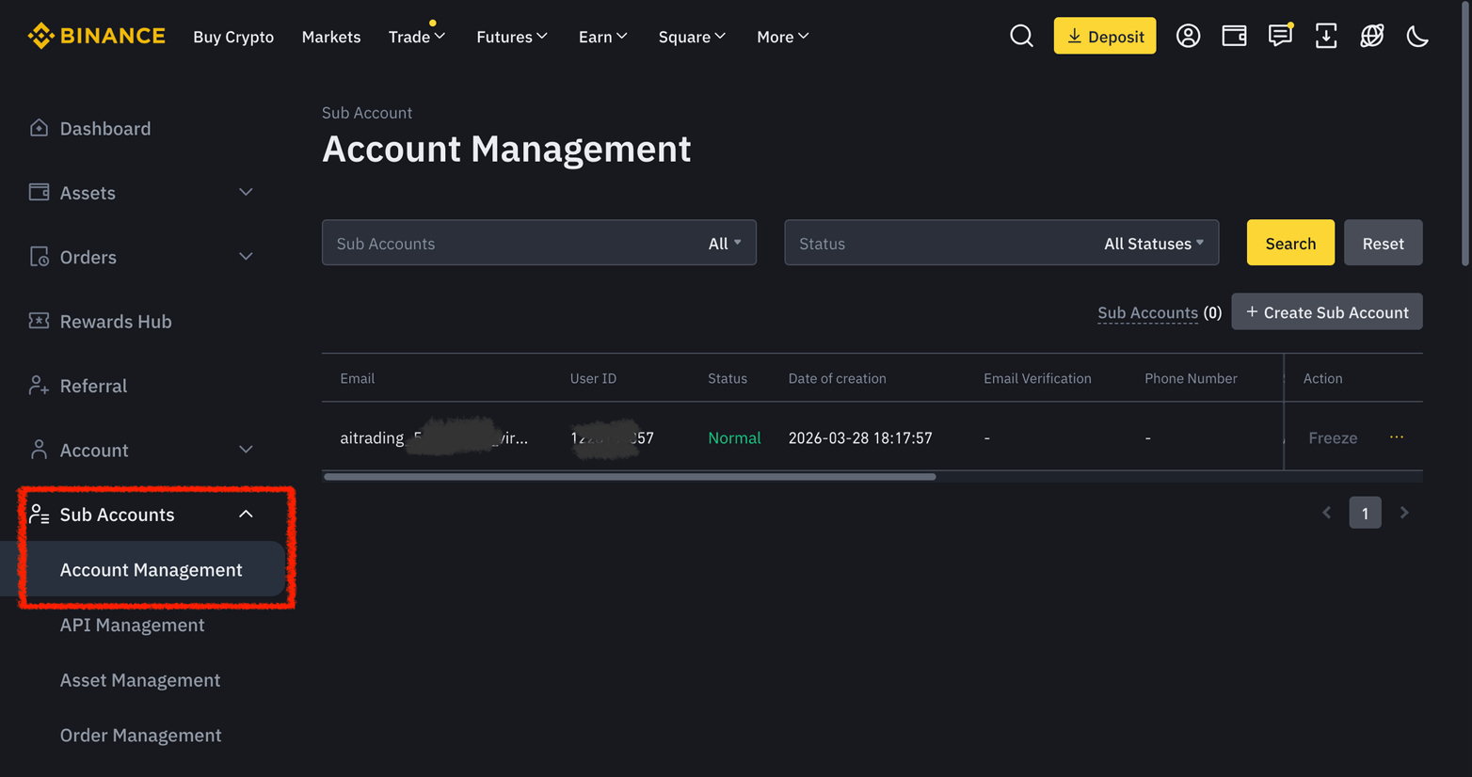Viewport: 1472px width, 777px height.
Task: Go to previous page arrow
Action: (1327, 513)
